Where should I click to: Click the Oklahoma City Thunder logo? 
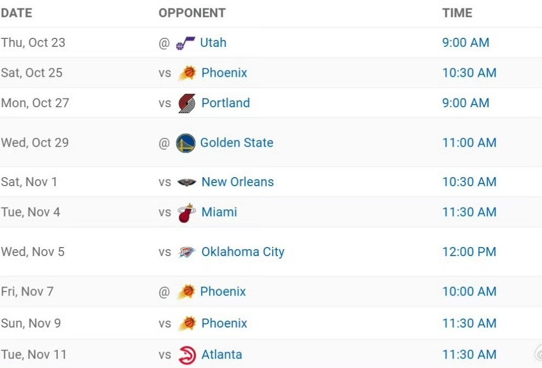186,252
